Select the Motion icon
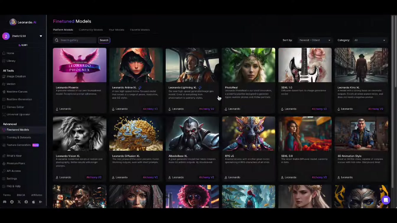The height and width of the screenshot is (223, 397). [x=4, y=84]
